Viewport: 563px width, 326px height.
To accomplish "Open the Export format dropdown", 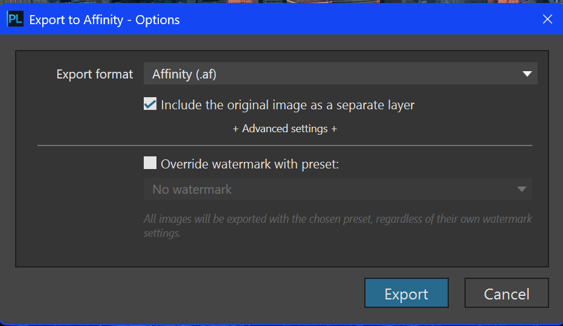I will point(340,74).
